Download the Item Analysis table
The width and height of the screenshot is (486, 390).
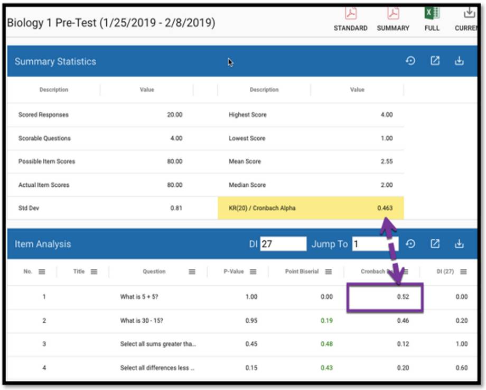(459, 244)
